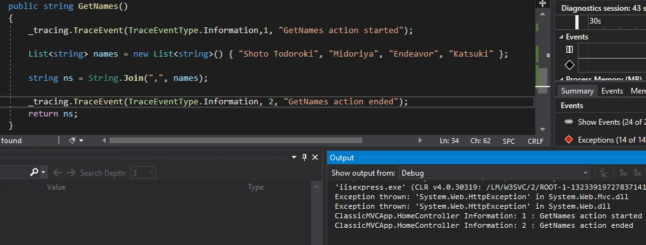Switch to the Memory Usage tab
The width and height of the screenshot is (646, 245).
(x=638, y=91)
